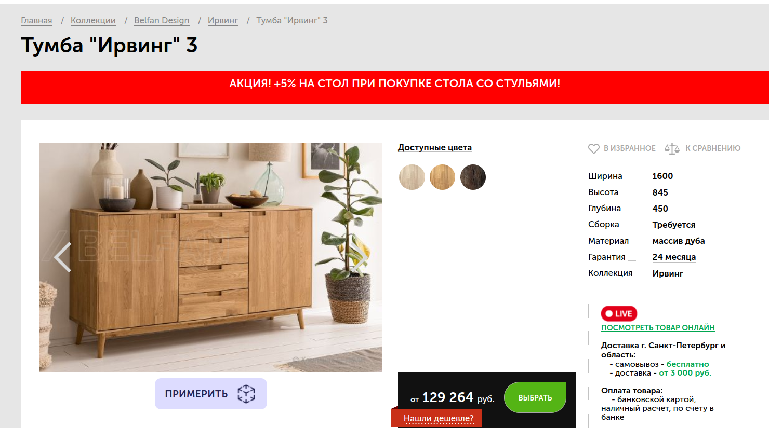Viewport: 769px width, 428px height.
Task: Click the ПРИМЕРИТЬ button
Action: coord(211,394)
